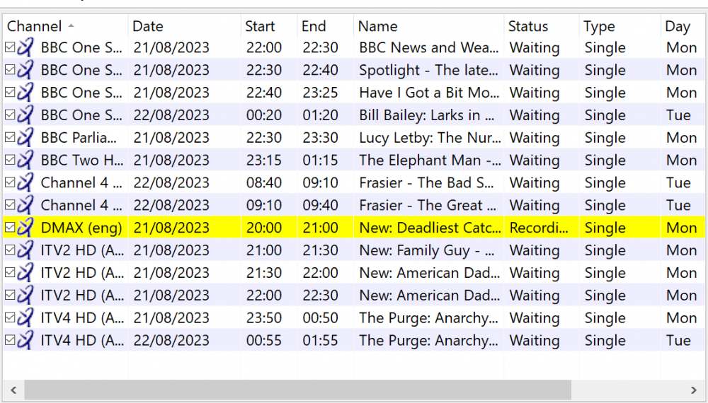Click satellite icon for American Dad 21:30 row
This screenshot has width=708, height=403.
[25, 272]
